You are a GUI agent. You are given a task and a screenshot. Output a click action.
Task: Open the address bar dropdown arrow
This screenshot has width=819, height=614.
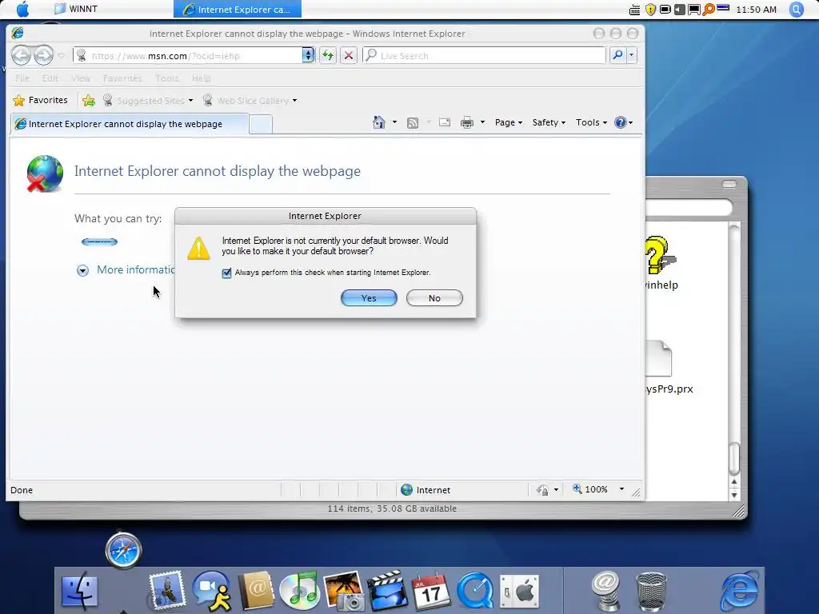tap(308, 55)
